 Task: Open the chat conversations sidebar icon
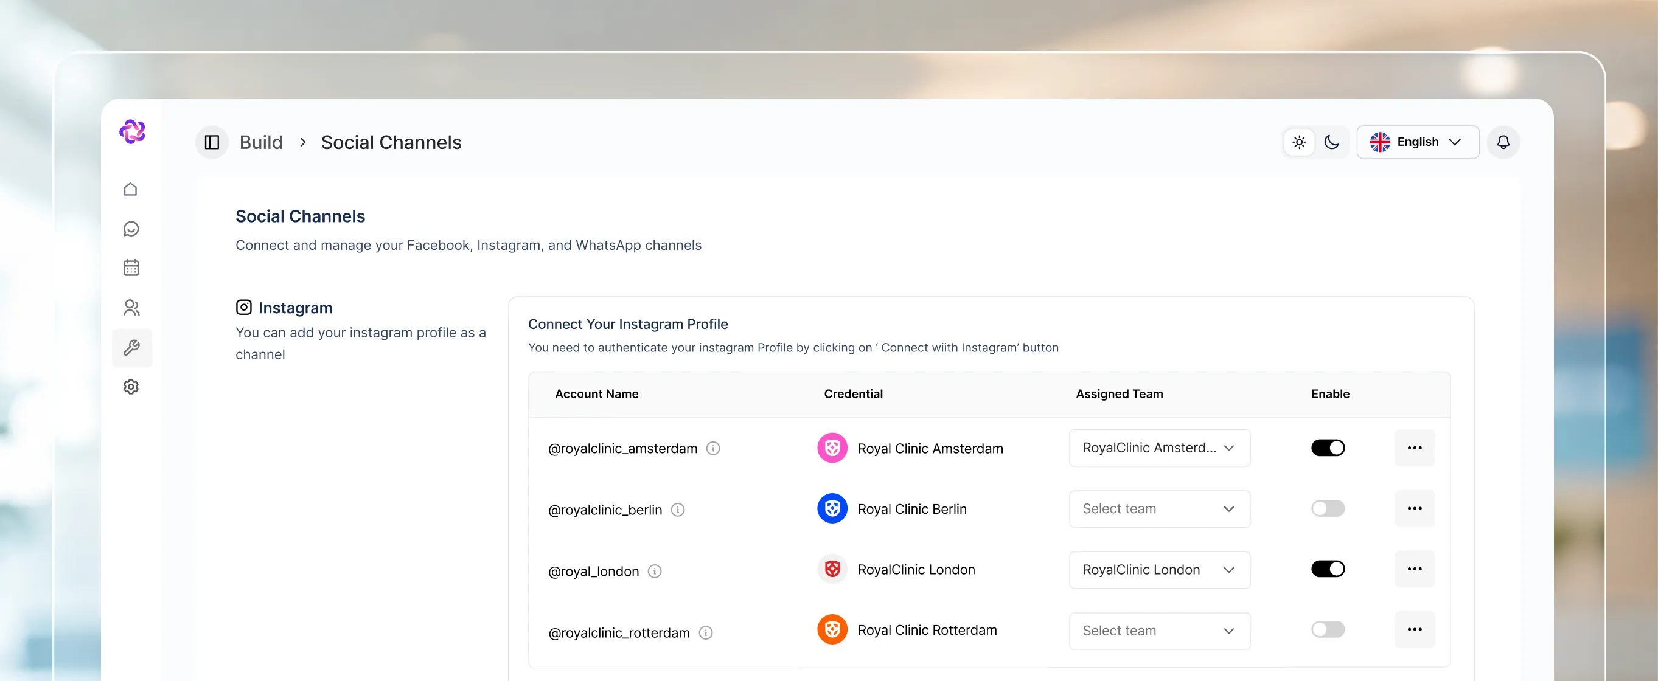[131, 229]
